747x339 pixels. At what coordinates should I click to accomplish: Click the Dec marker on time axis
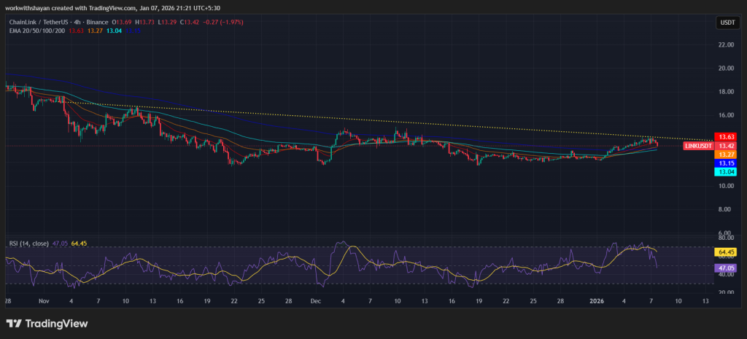tap(316, 300)
